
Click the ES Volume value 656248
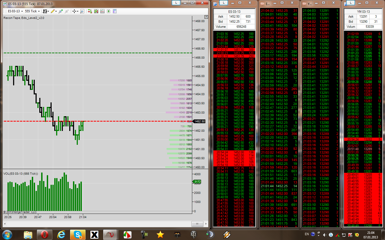pyautogui.click(x=241, y=27)
